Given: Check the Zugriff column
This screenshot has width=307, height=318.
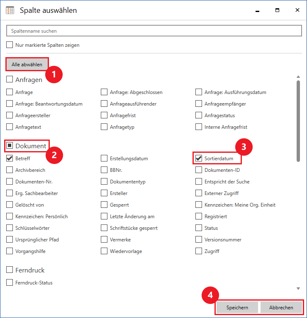Looking at the screenshot, I should (198, 251).
